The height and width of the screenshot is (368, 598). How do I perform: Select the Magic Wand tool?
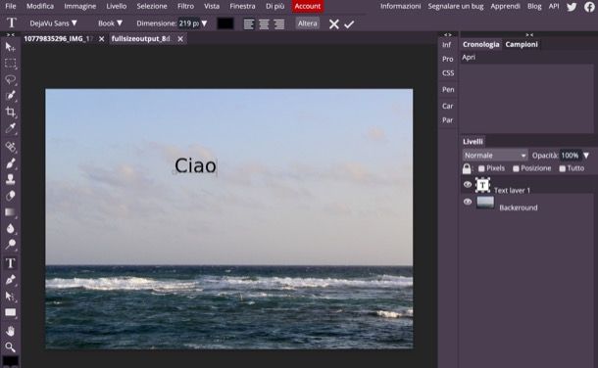click(11, 95)
